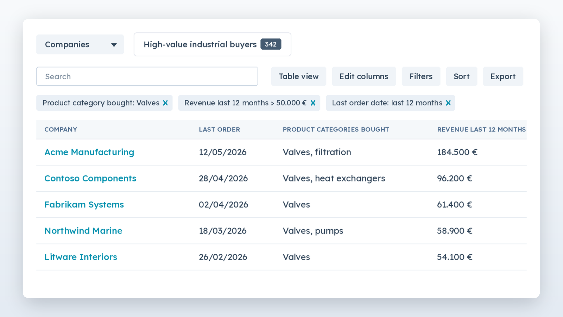
Task: Select the High-value industrial buyers segment tab
Action: click(x=212, y=44)
